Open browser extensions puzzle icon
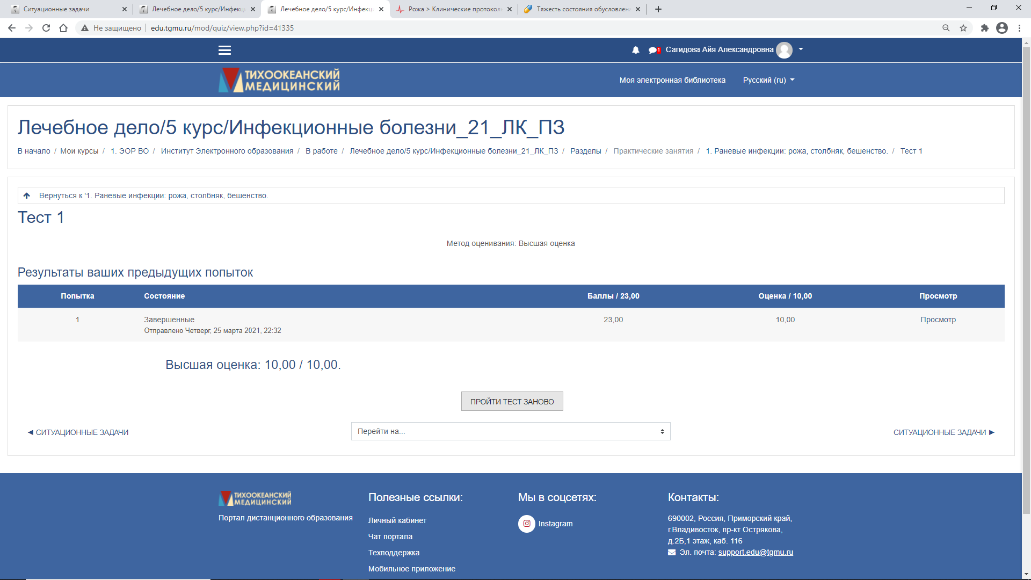Image resolution: width=1031 pixels, height=580 pixels. click(x=984, y=28)
